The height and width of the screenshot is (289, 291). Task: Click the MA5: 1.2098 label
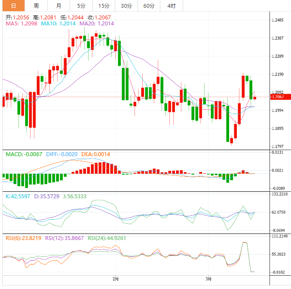point(21,24)
